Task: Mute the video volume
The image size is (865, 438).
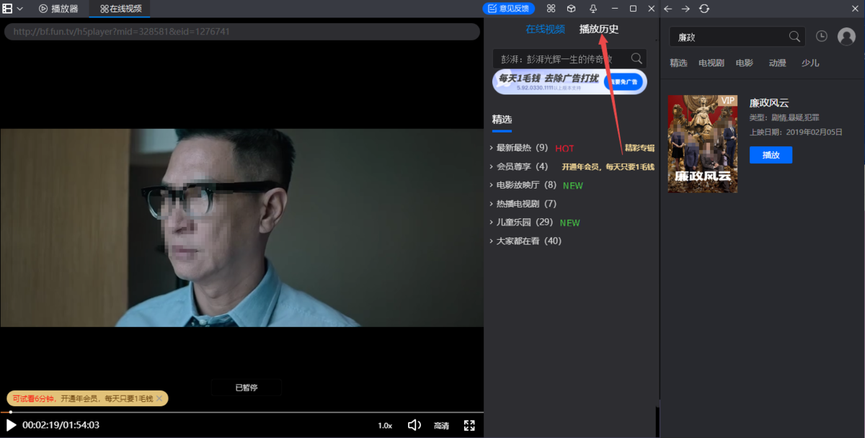Action: click(414, 424)
